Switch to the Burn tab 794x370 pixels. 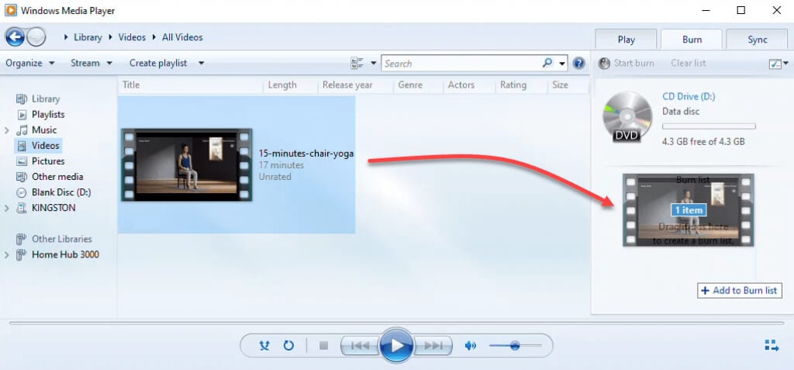(692, 40)
